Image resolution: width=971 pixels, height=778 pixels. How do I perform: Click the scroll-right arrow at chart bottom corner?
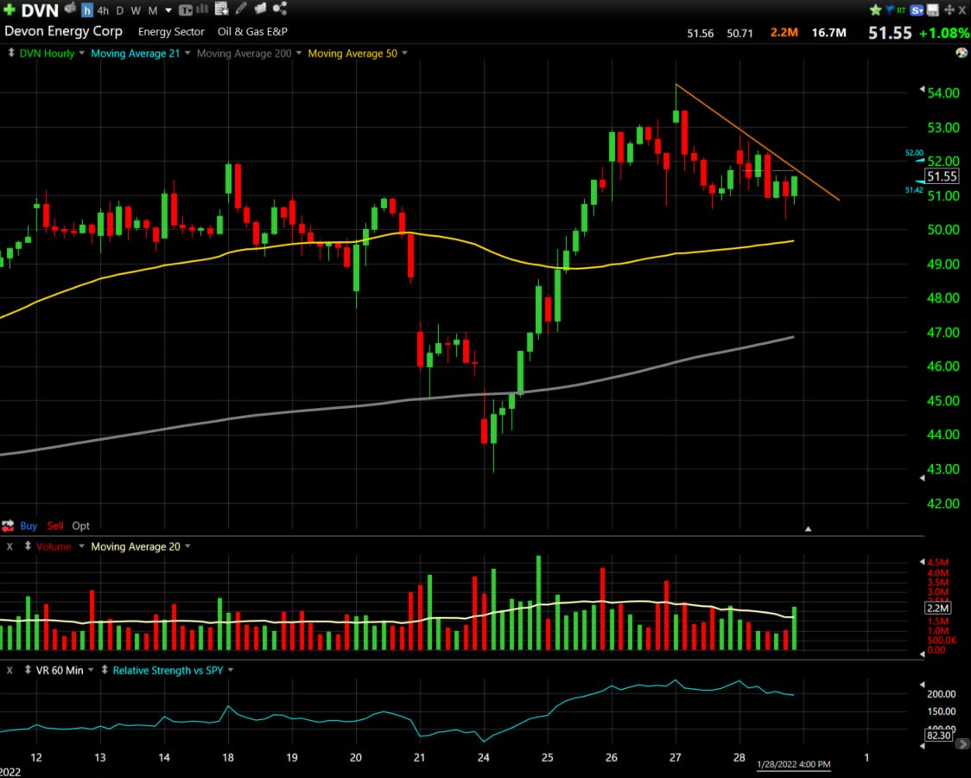coord(963,744)
